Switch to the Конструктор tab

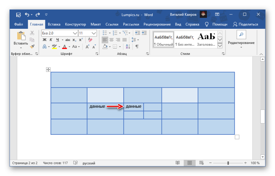tap(75, 24)
